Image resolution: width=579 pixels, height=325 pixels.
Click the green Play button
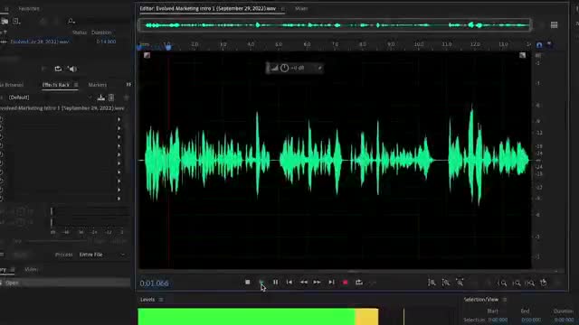pyautogui.click(x=261, y=283)
